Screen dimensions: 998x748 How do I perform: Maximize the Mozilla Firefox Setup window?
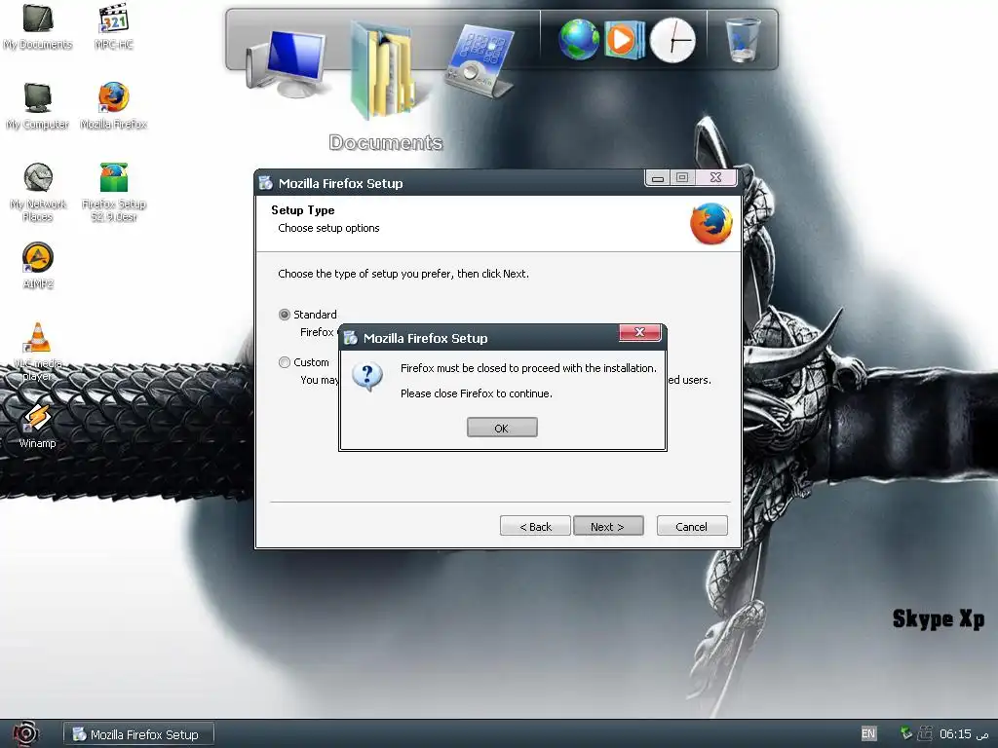pyautogui.click(x=682, y=177)
